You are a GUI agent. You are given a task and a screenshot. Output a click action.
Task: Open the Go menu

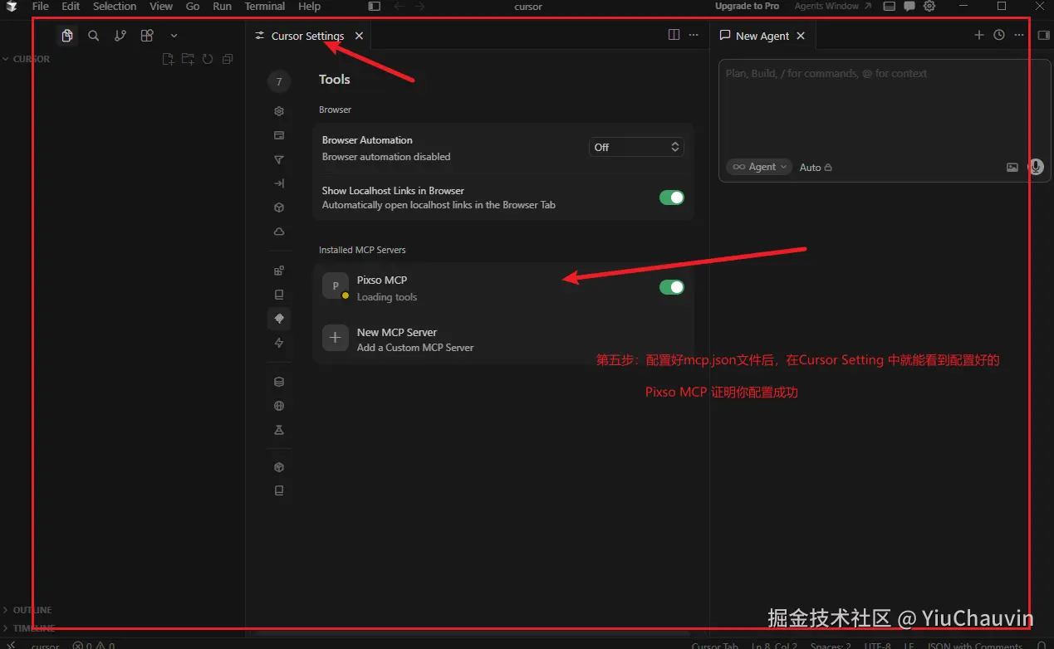(193, 6)
